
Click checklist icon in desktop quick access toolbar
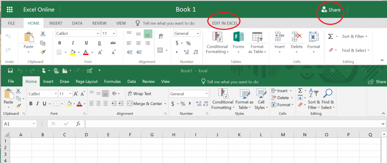(x=90, y=71)
